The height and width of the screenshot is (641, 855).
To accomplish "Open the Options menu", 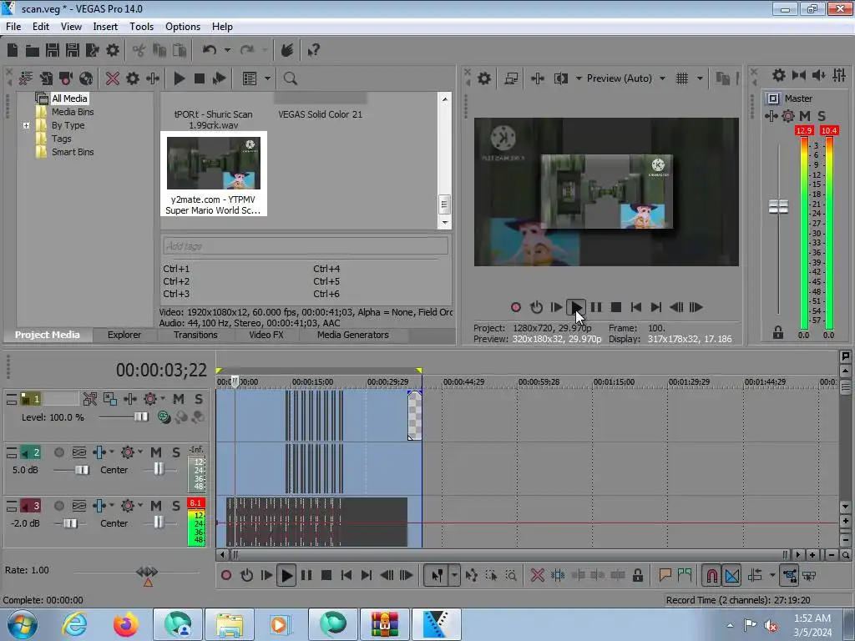I will (x=183, y=27).
